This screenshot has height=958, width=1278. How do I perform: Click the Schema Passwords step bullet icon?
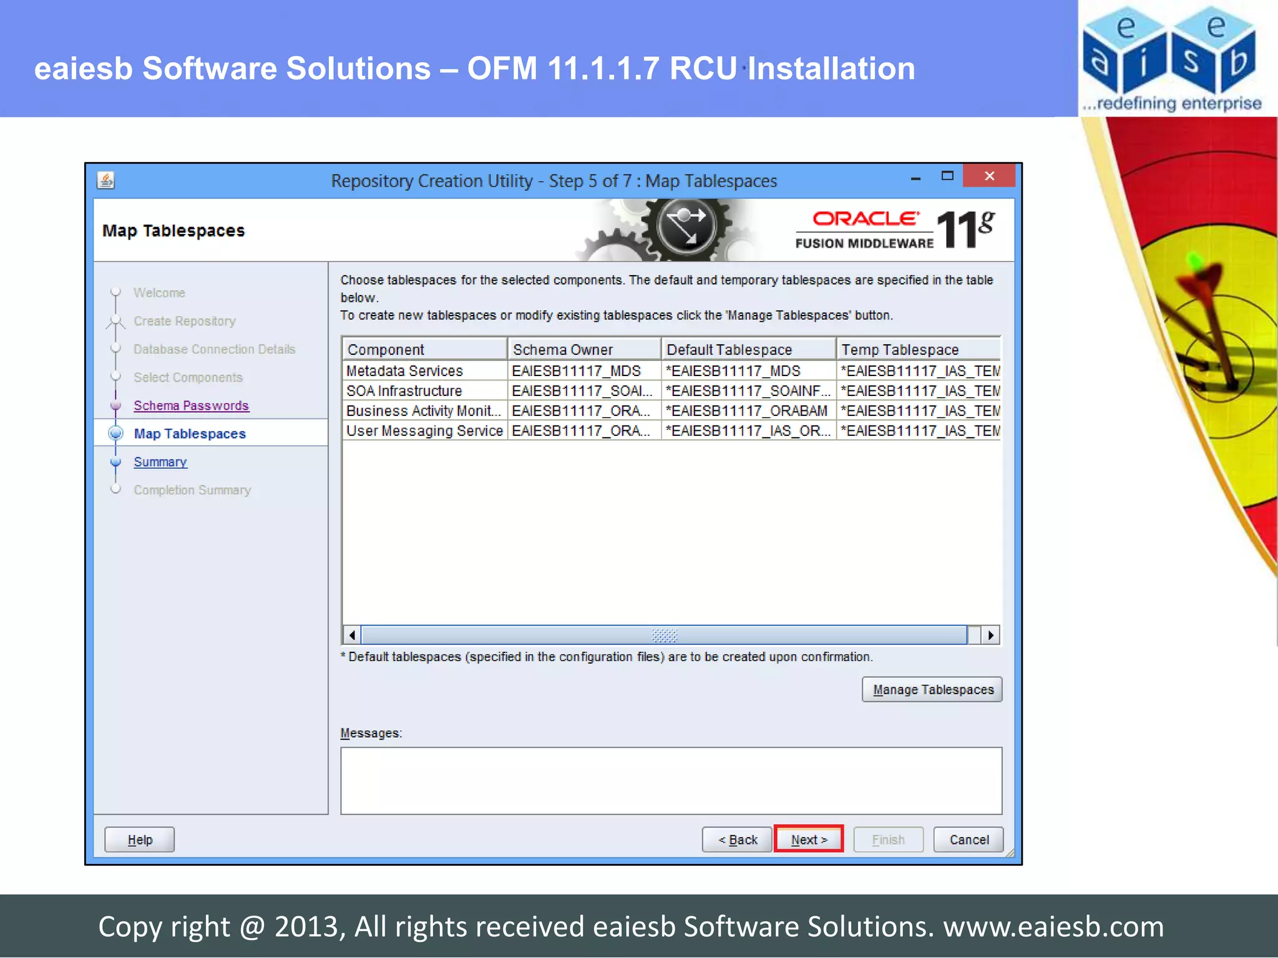115,405
